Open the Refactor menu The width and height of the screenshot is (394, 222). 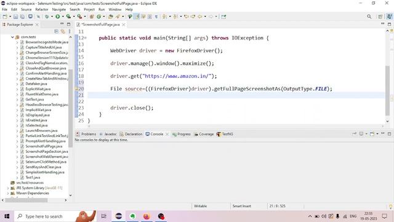pyautogui.click(x=42, y=10)
